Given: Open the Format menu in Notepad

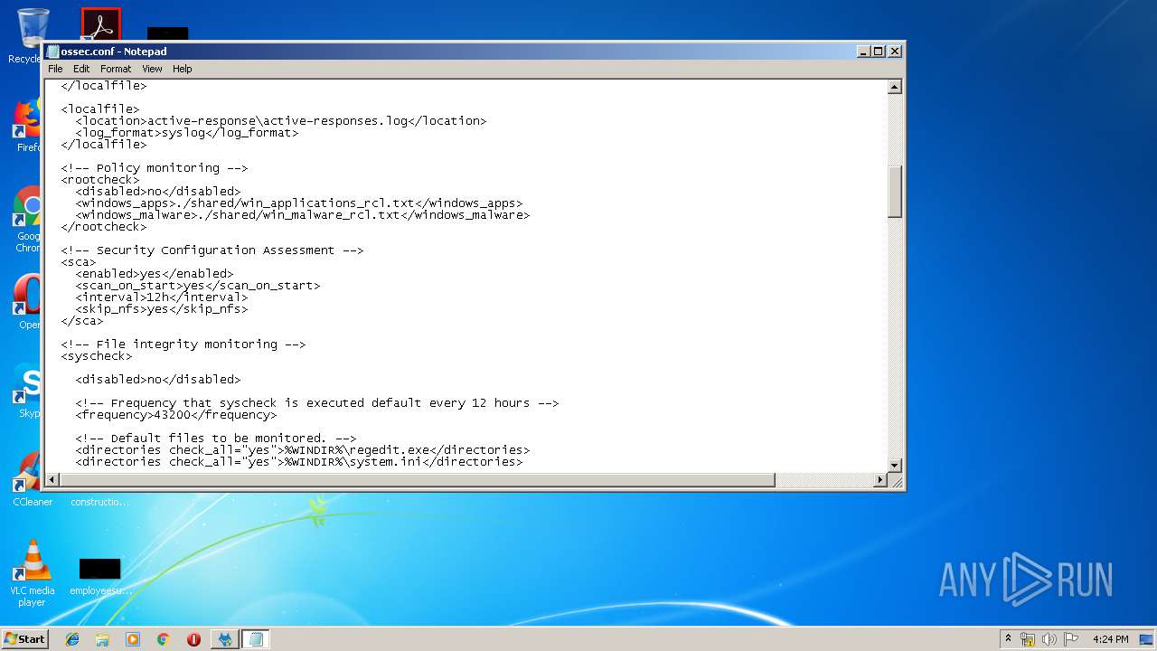Looking at the screenshot, I should 116,69.
